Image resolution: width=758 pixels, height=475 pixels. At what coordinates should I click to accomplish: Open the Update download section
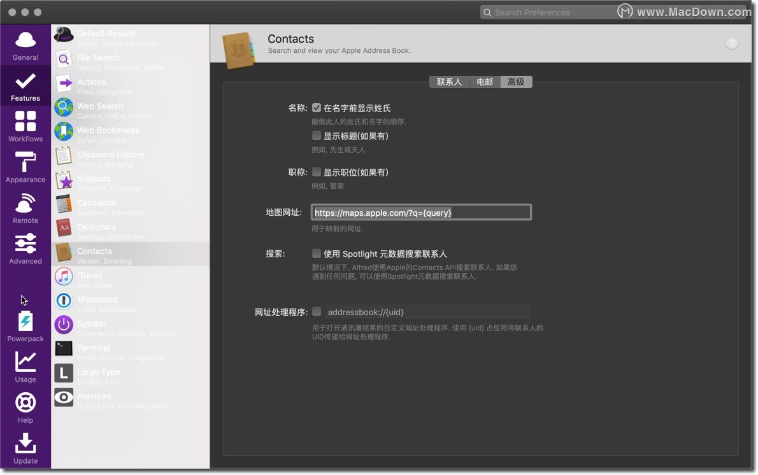click(25, 448)
